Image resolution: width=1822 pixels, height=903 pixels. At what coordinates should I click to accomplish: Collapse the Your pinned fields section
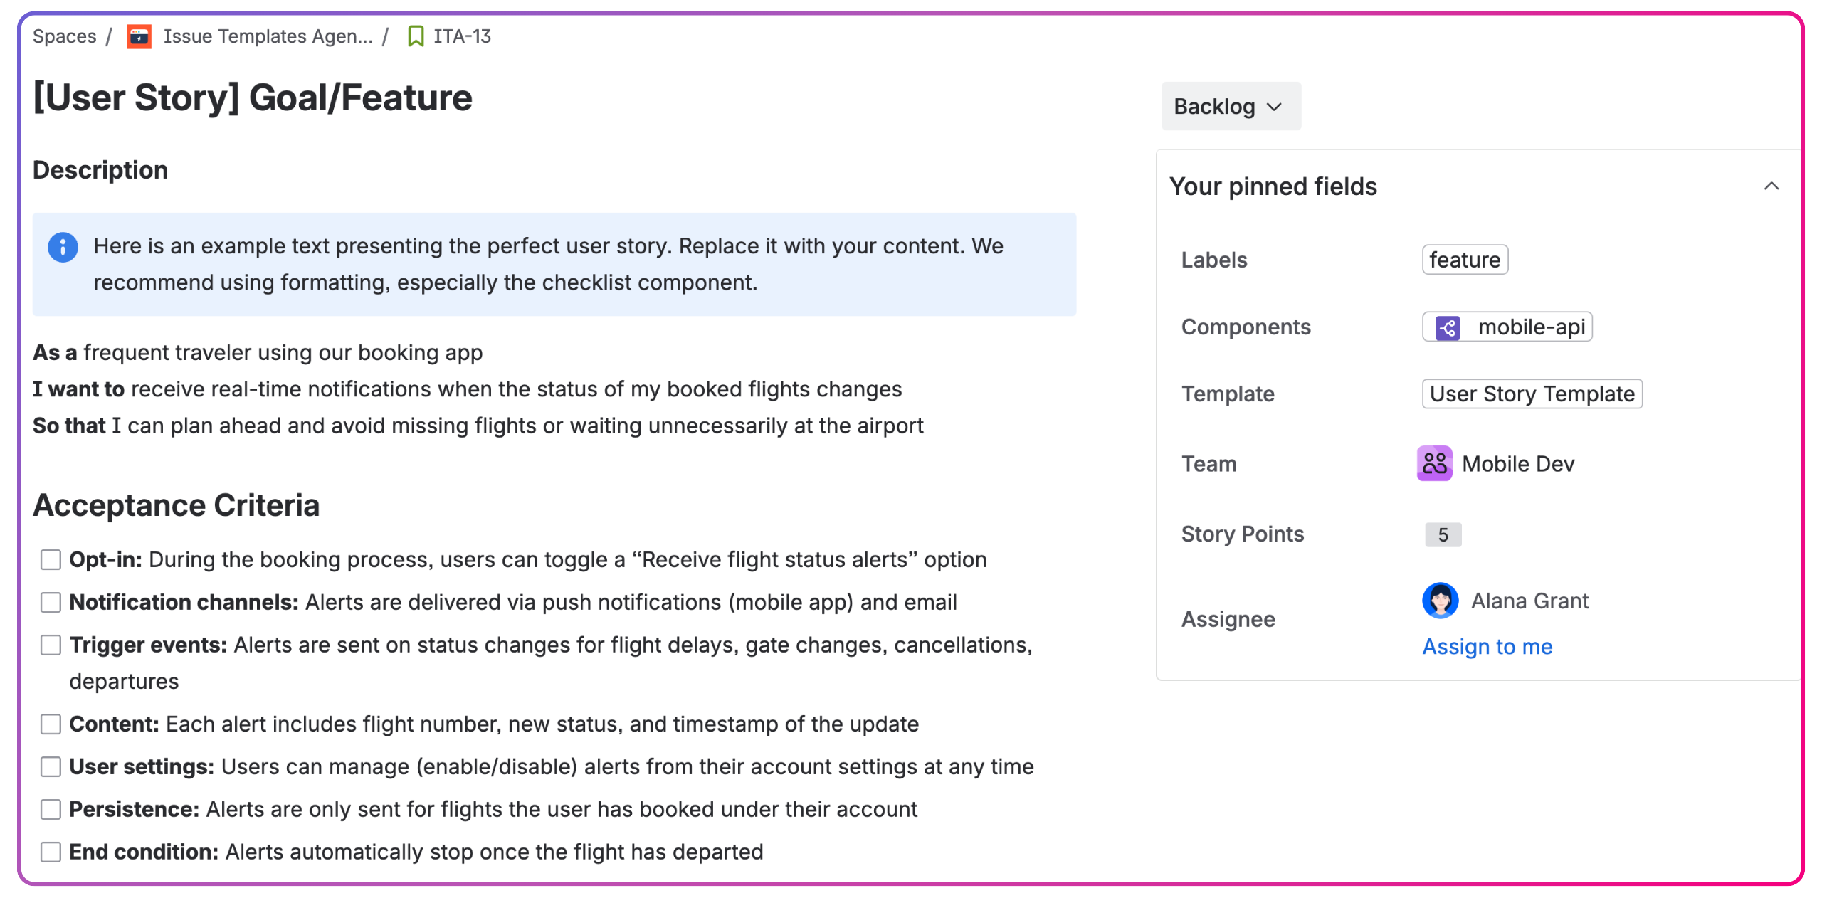pos(1771,186)
